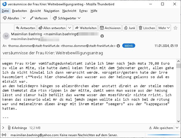Open the Datei menu
Image resolution: width=181 pixels, height=138 pixels.
coord(6,11)
